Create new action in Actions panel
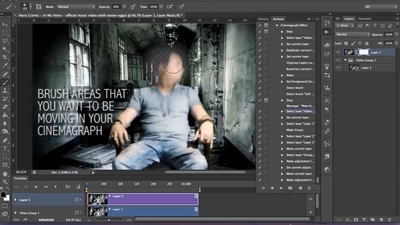Viewport: 400px width, 225px height. [300, 188]
